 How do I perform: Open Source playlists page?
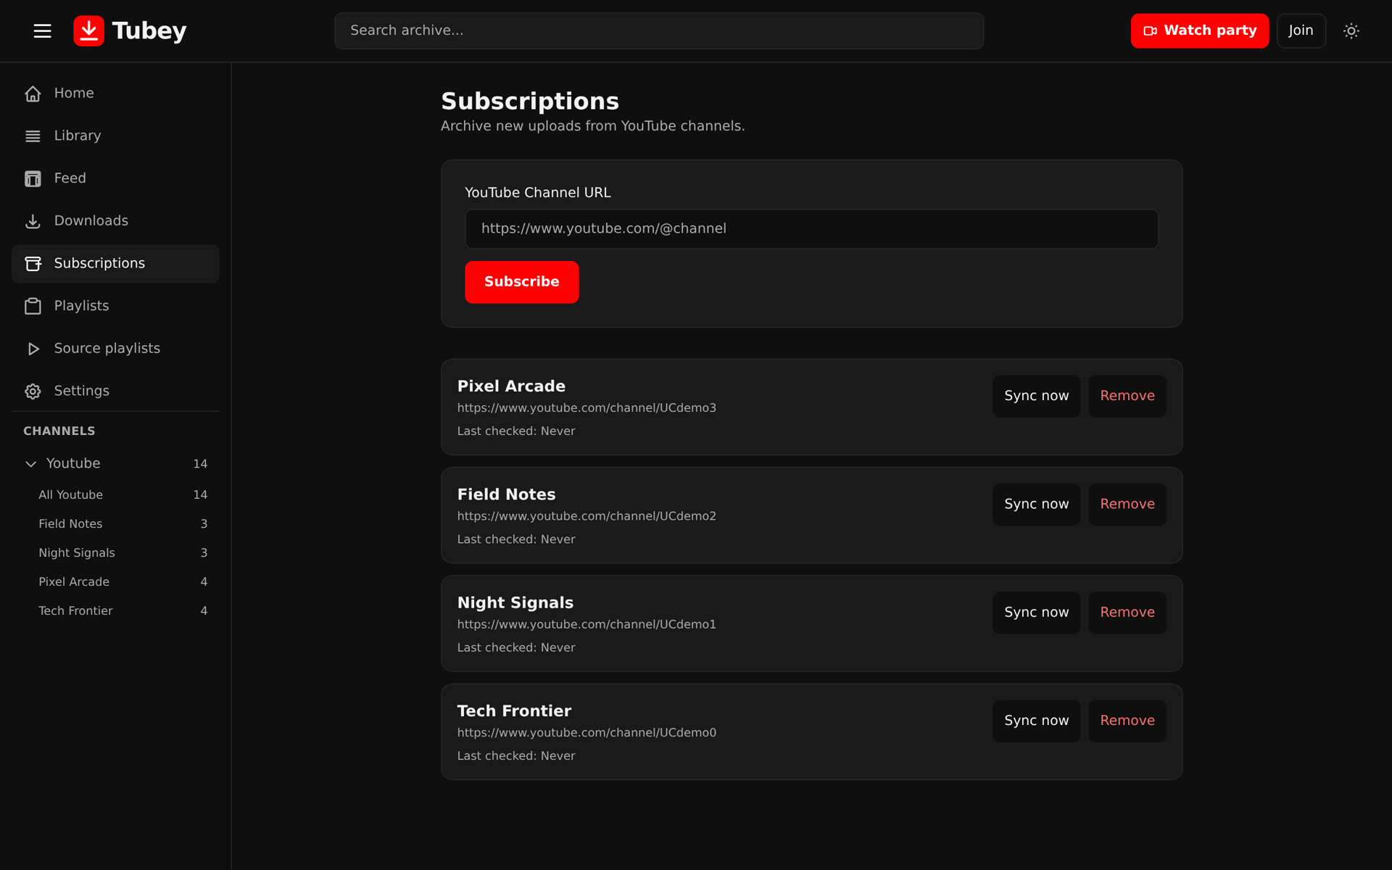[x=115, y=349]
